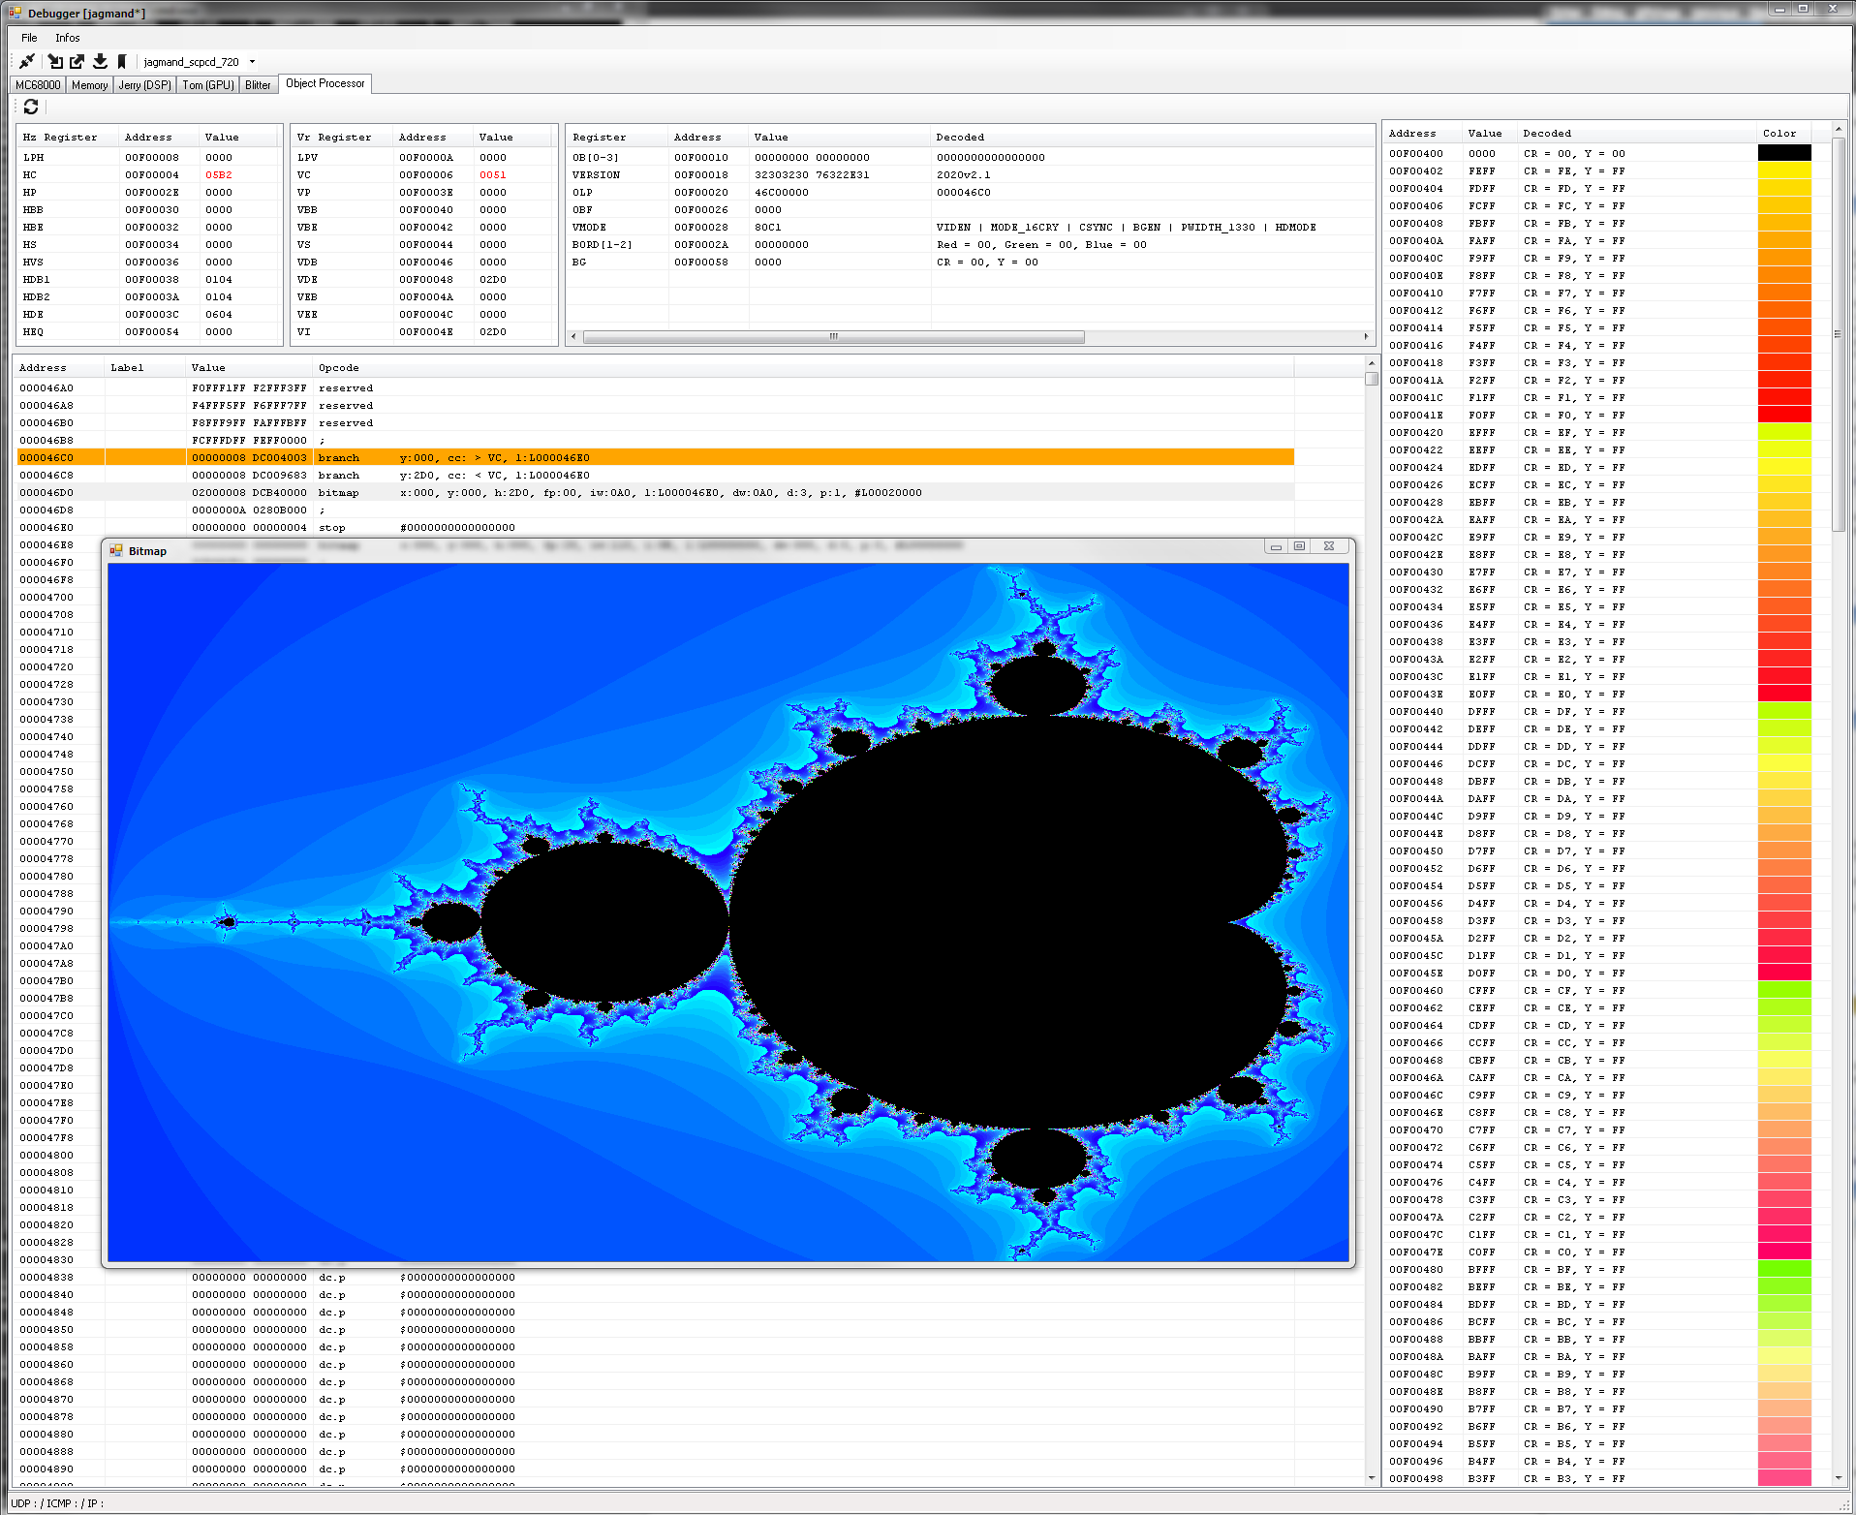The height and width of the screenshot is (1515, 1856).
Task: Maximize the Bitmap preview window
Action: 1300,546
